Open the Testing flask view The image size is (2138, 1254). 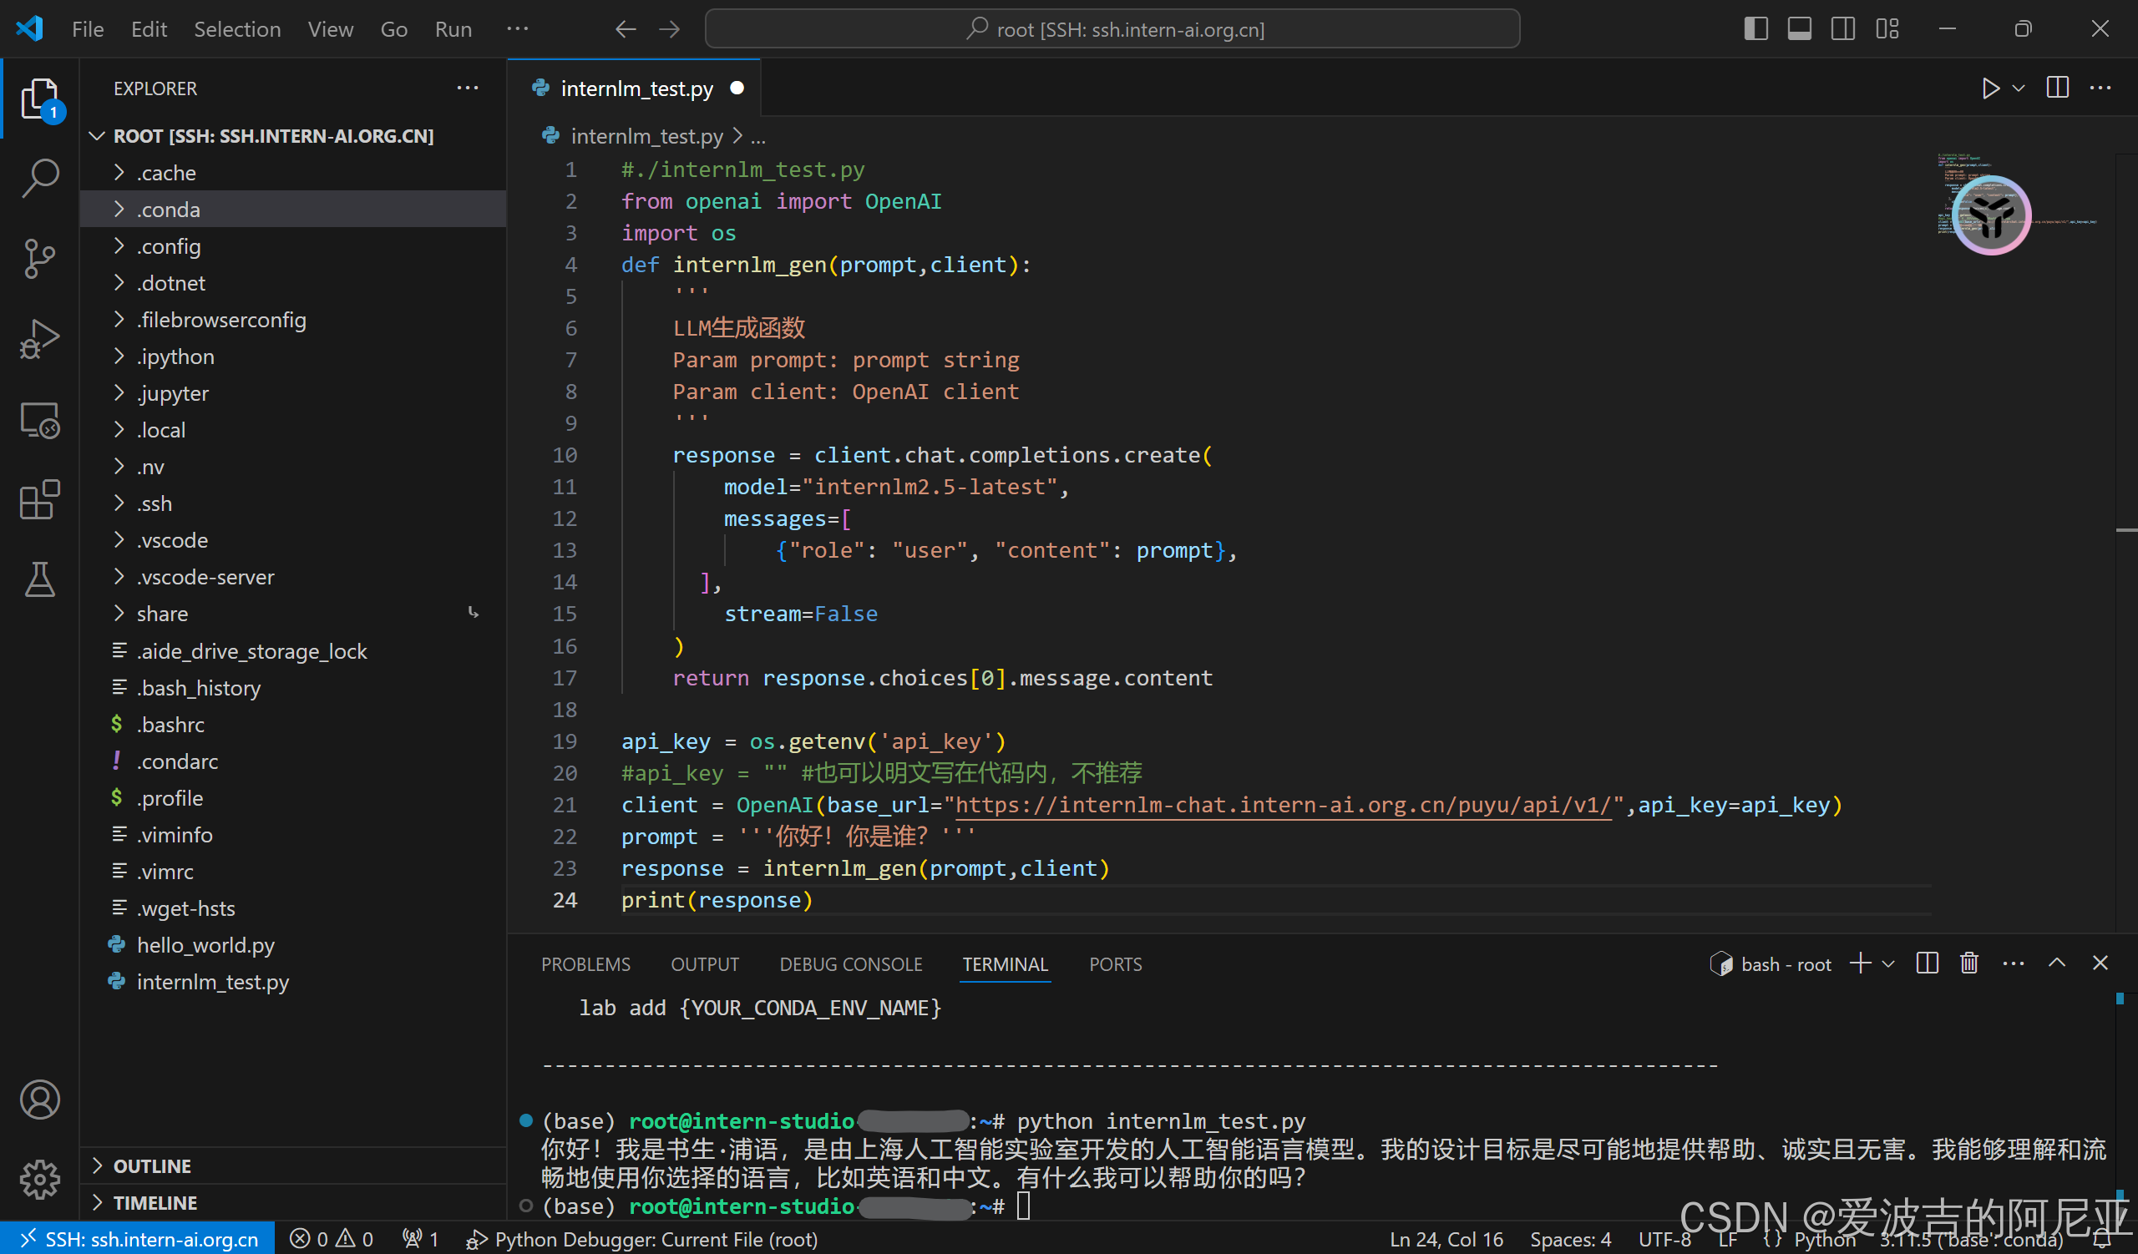click(40, 580)
